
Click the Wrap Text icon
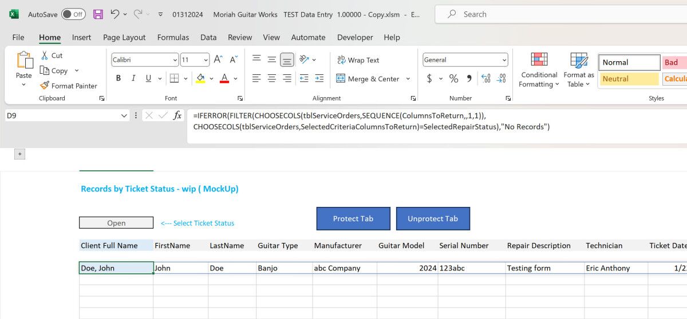[x=341, y=60]
